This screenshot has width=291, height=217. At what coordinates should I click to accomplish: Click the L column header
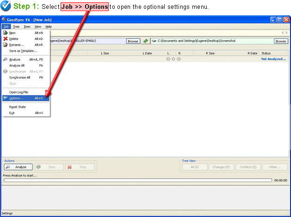click(x=168, y=53)
